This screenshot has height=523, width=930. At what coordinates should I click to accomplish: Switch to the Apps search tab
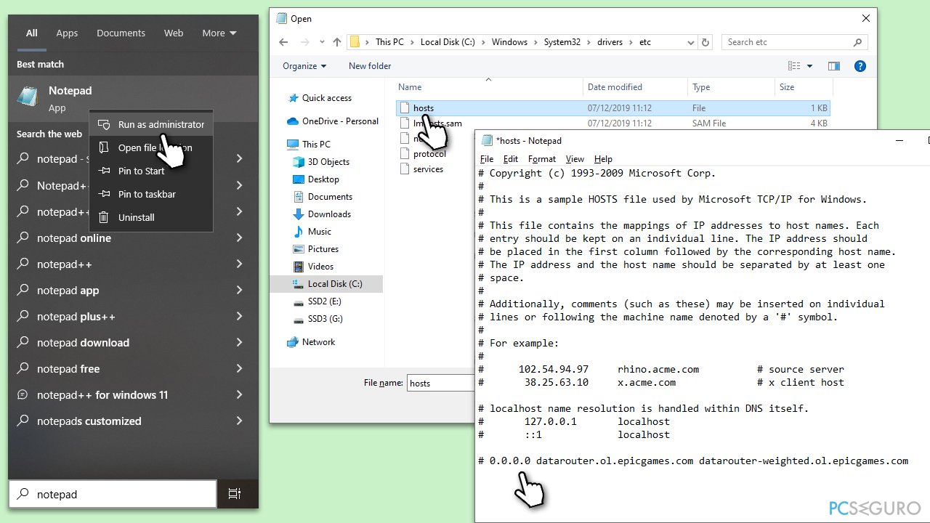click(67, 33)
